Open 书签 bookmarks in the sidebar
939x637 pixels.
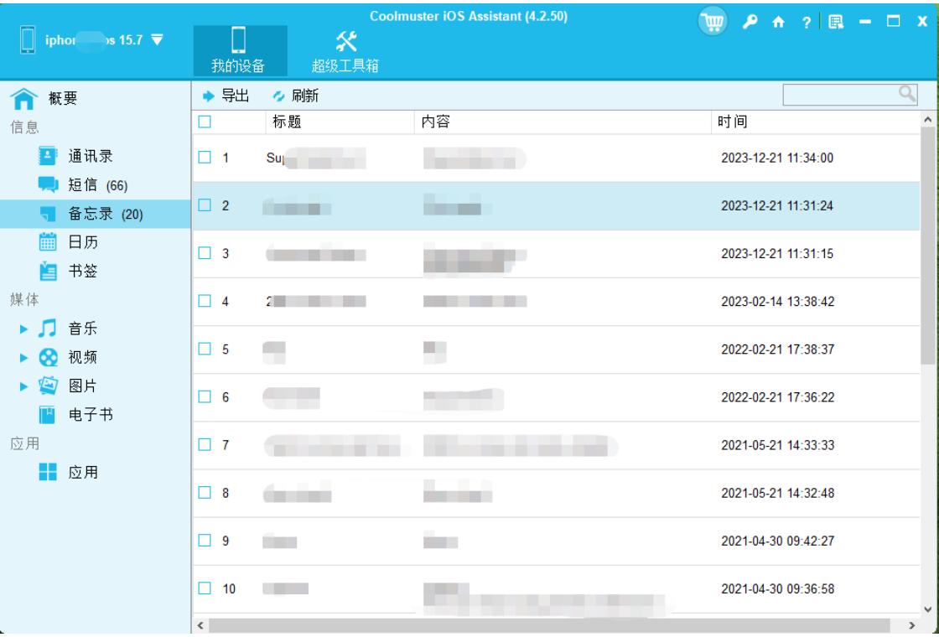[x=83, y=272]
